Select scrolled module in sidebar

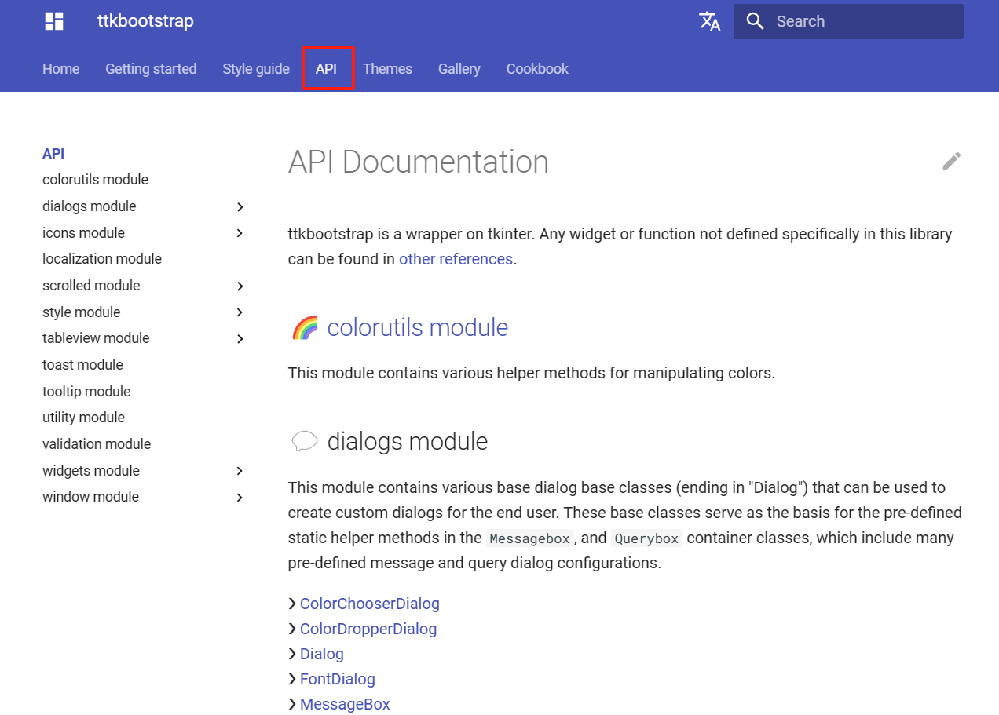point(91,286)
